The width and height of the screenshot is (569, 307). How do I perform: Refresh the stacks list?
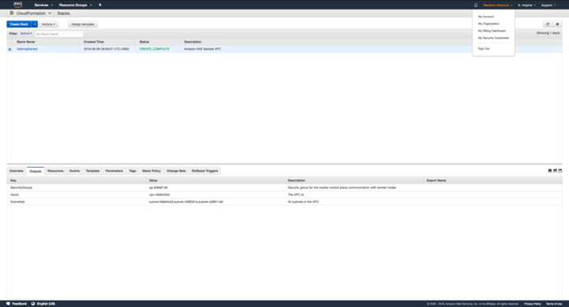point(548,24)
